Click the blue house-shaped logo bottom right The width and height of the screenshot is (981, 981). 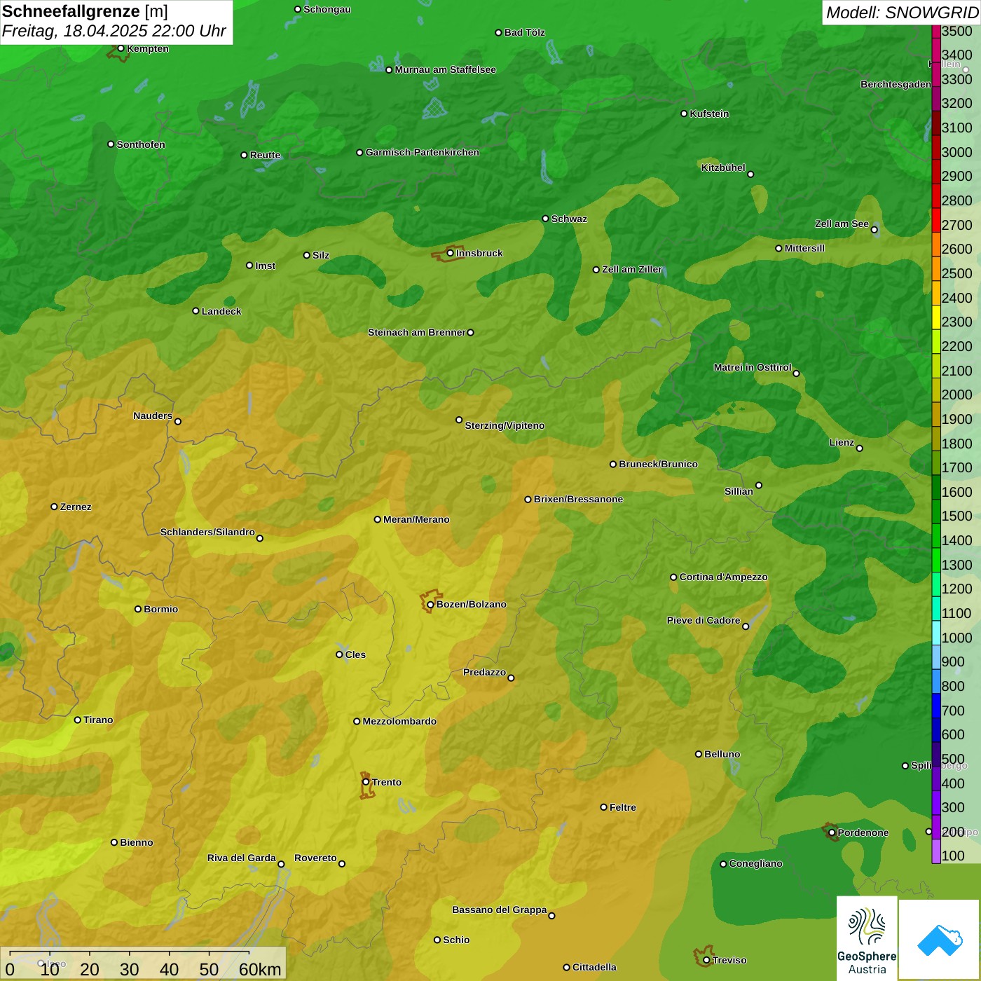940,940
